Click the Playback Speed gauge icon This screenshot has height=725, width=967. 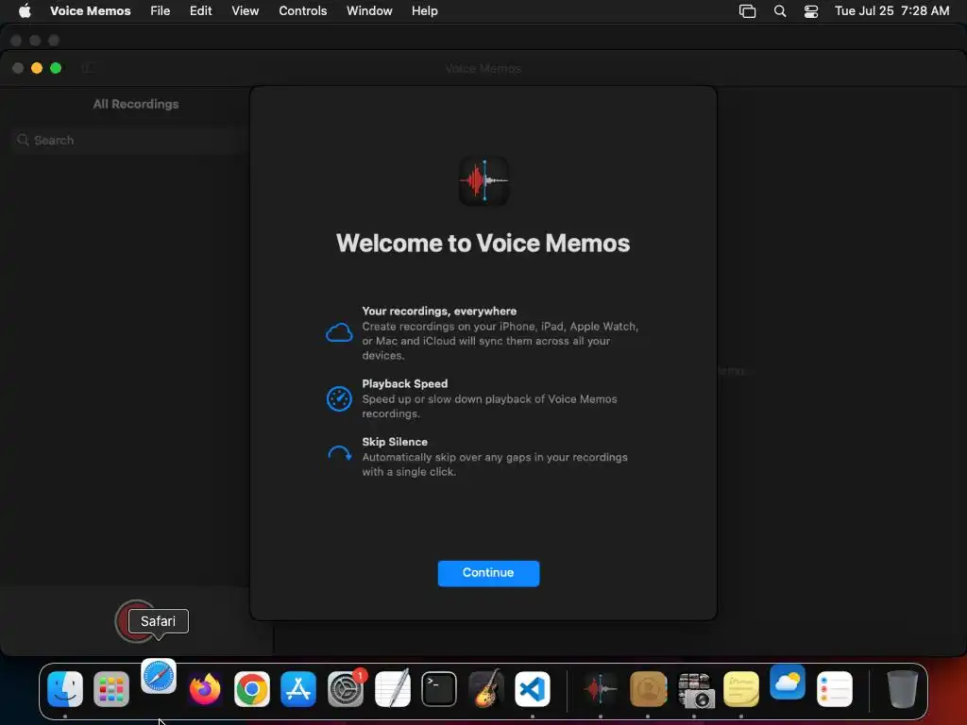click(x=339, y=398)
